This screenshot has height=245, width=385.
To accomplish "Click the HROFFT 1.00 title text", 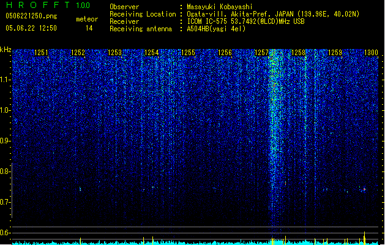I will click(x=48, y=5).
